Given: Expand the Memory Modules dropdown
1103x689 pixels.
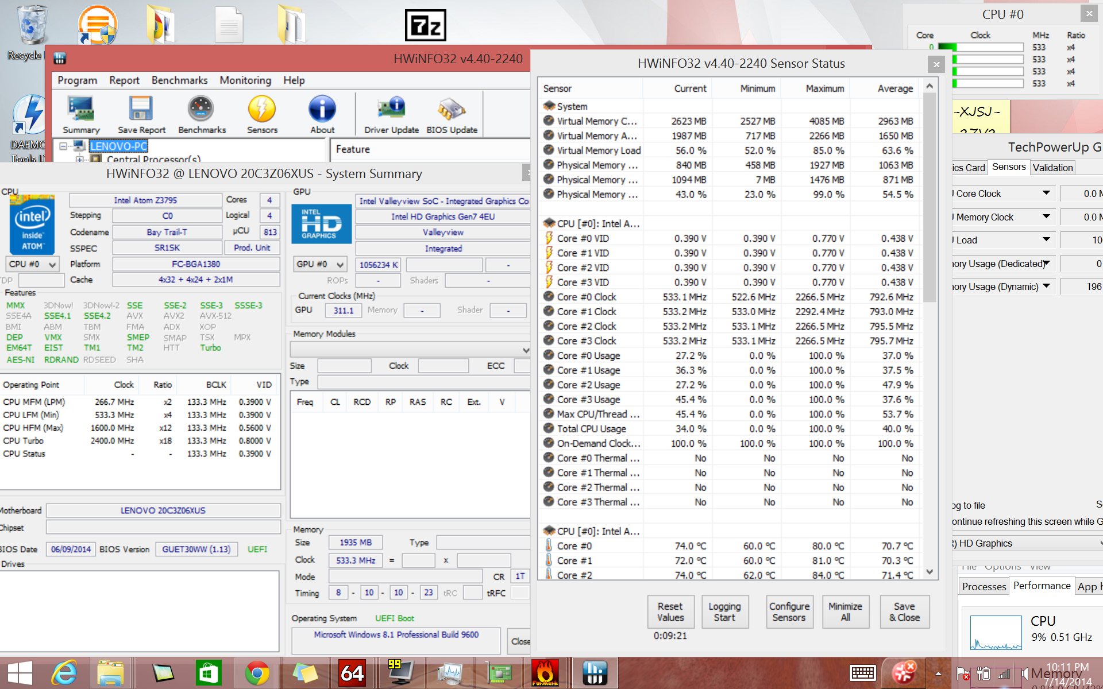Looking at the screenshot, I should click(x=525, y=350).
